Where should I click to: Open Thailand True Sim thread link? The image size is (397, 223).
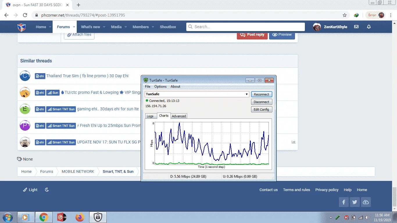(87, 76)
